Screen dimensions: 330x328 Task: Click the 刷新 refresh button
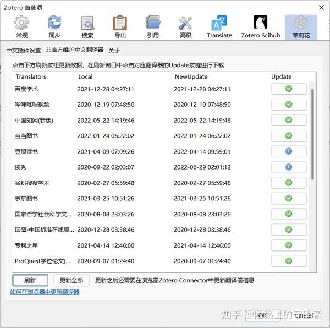[x=30, y=280]
